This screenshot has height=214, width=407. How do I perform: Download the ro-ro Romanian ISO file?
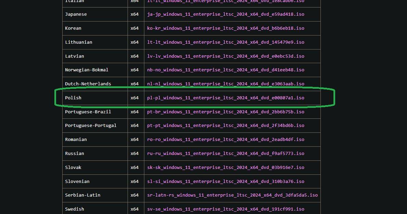(x=226, y=140)
